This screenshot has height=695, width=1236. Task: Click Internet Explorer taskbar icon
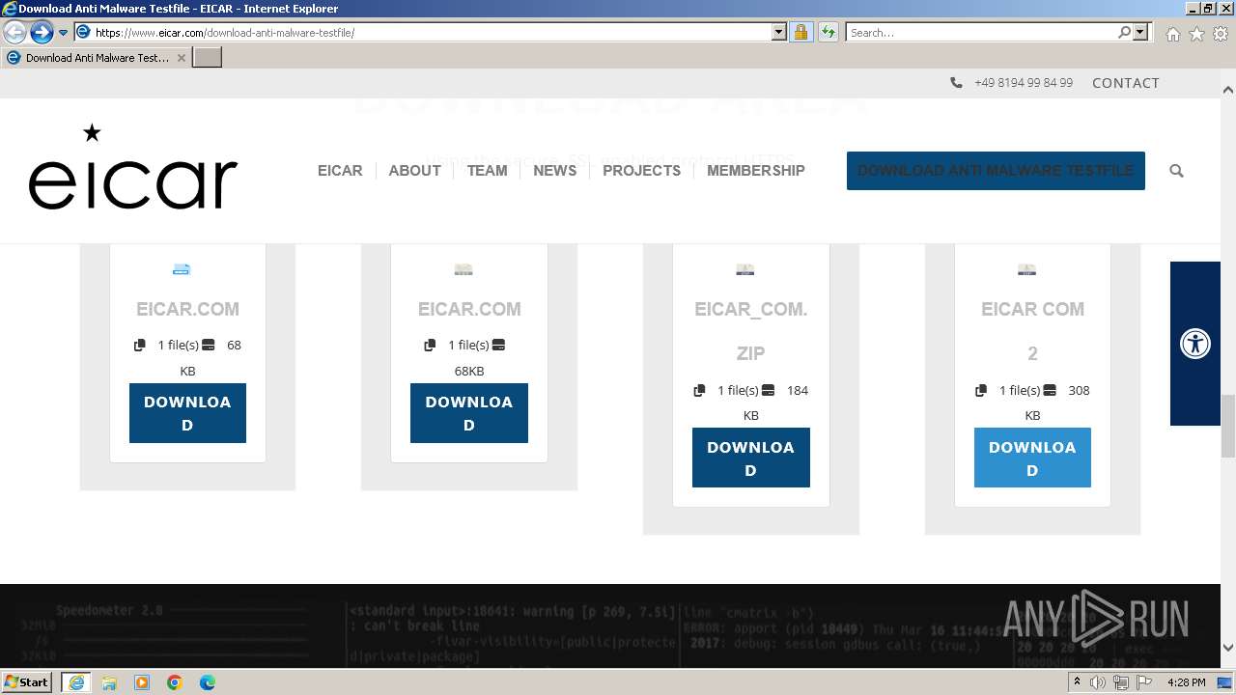pyautogui.click(x=75, y=681)
